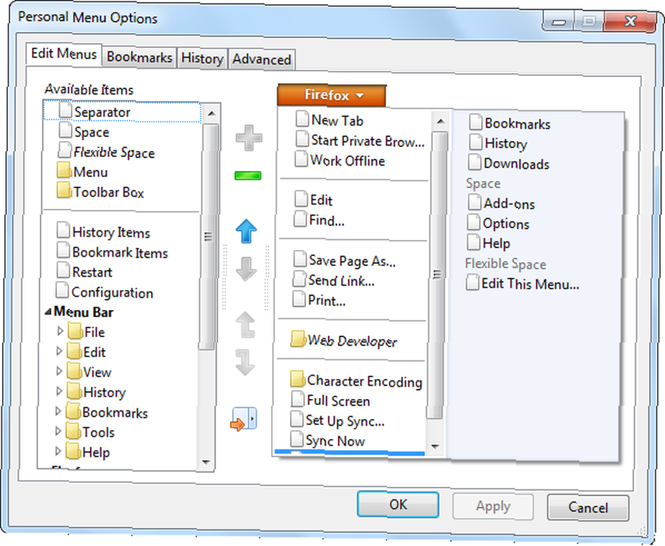This screenshot has width=665, height=546.
Task: Collapse the Menu Bar tree node
Action: tap(48, 312)
